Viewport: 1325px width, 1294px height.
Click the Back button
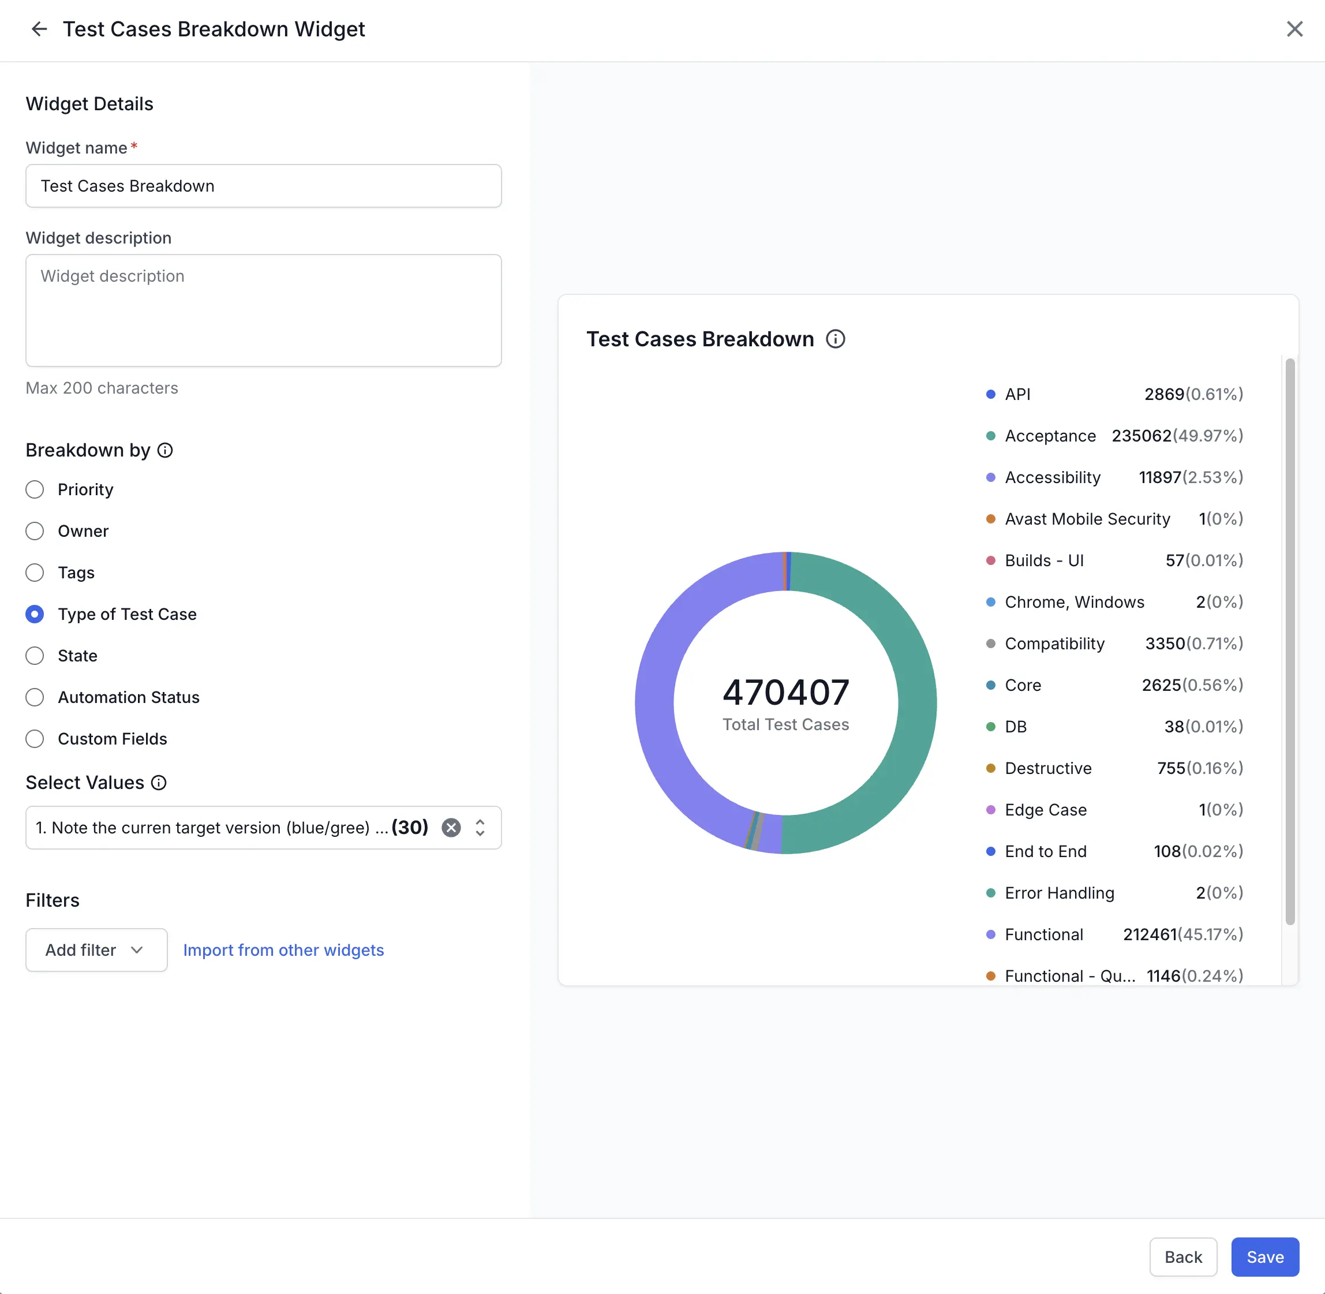[x=1183, y=1256]
